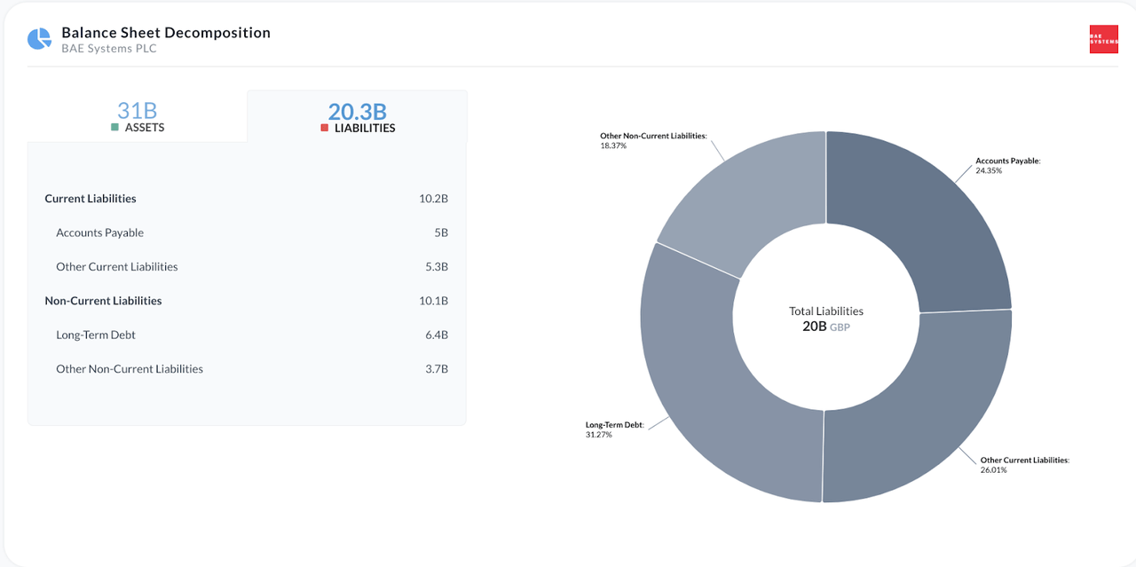The width and height of the screenshot is (1136, 567).
Task: Click the red BAE Systems logo
Action: [1103, 39]
